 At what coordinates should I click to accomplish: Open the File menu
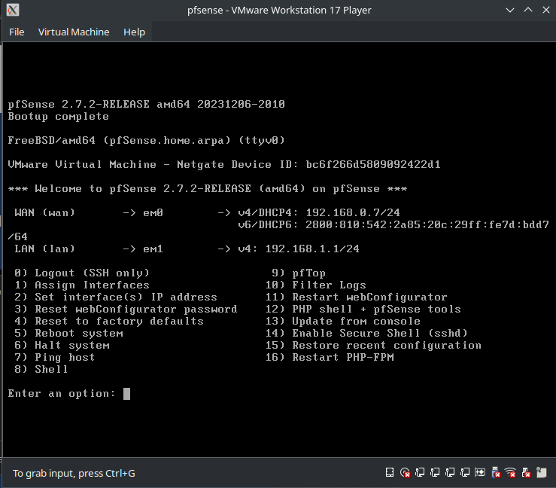point(17,32)
